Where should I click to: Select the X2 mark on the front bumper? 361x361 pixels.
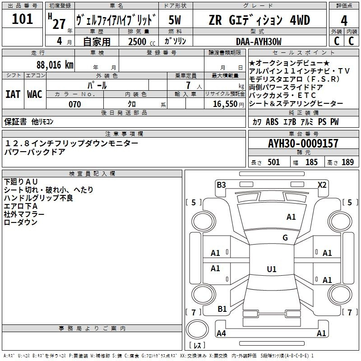click(322, 185)
